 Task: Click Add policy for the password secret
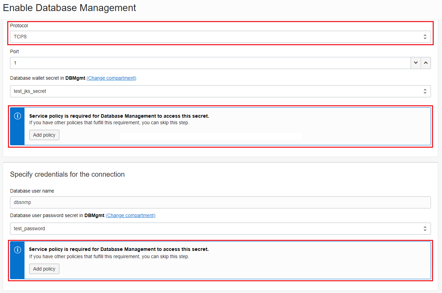pyautogui.click(x=44, y=268)
